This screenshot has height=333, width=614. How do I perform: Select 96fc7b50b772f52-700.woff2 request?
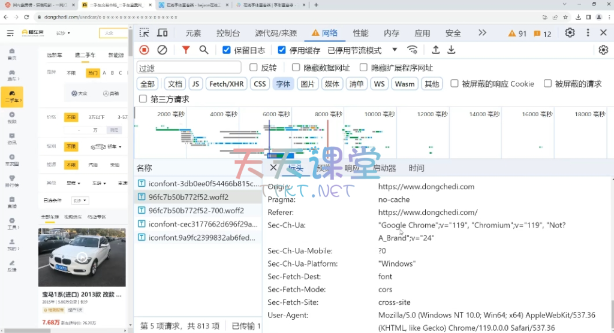pos(196,210)
